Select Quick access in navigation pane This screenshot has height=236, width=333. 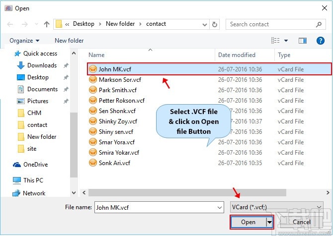coord(36,54)
